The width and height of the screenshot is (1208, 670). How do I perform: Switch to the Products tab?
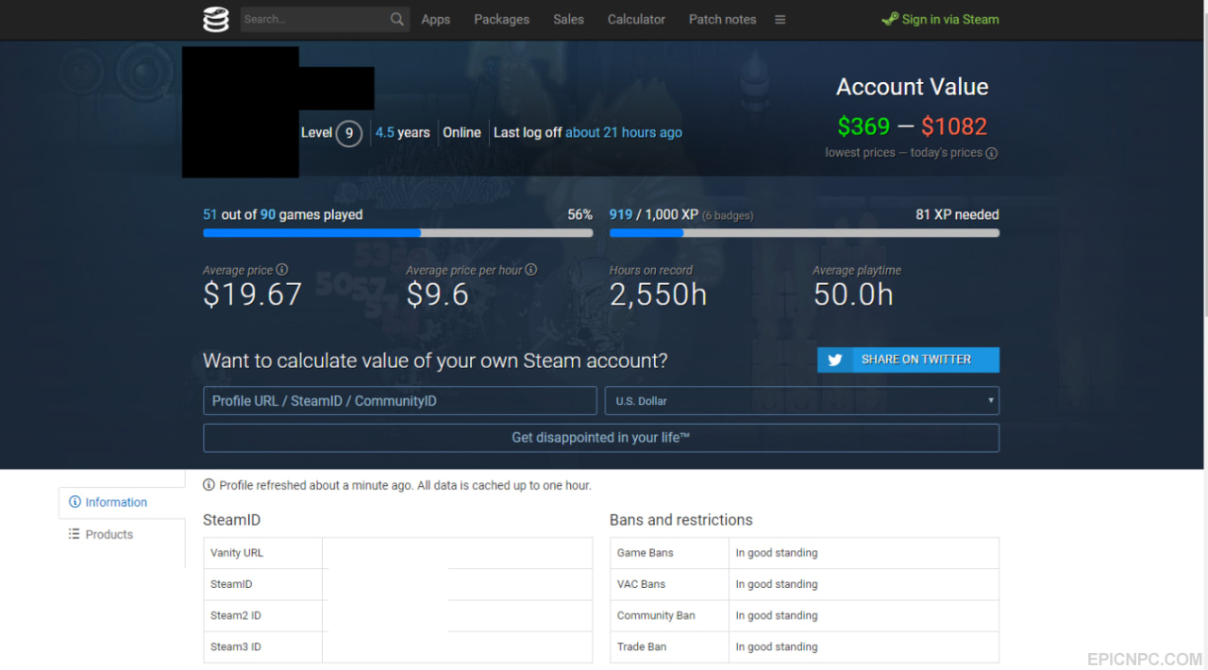coord(122,534)
